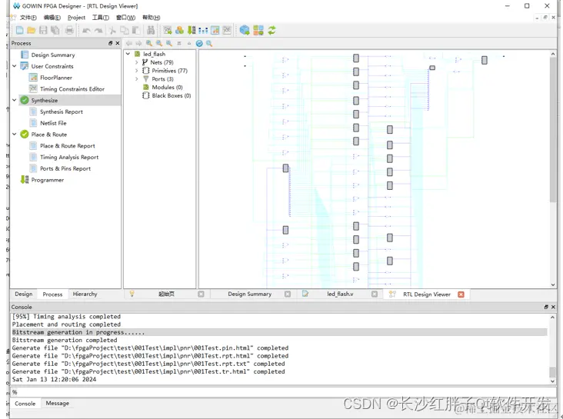Switch to the Message tab
Viewport: 563px width, 419px height.
click(x=58, y=403)
